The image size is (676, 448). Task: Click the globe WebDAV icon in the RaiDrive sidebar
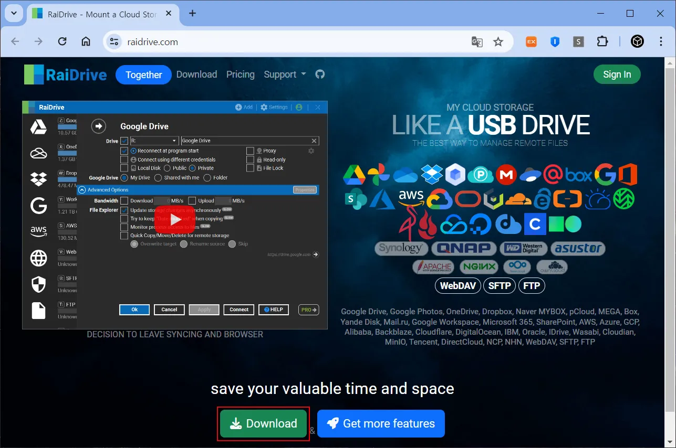(x=38, y=258)
